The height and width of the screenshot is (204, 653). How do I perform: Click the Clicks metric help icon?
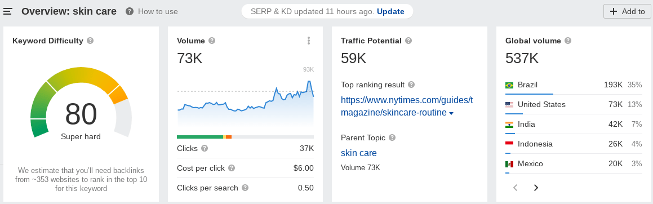click(205, 148)
